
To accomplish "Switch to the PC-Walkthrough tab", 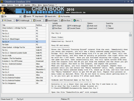I will point(23,20).
